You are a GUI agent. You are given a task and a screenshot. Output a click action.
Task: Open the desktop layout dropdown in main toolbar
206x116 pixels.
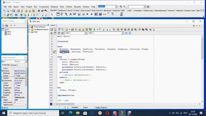tap(116, 6)
